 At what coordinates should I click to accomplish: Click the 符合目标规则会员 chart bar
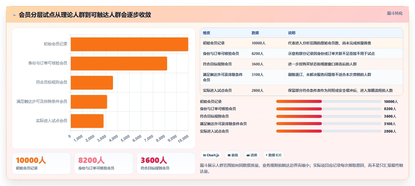point(92,82)
